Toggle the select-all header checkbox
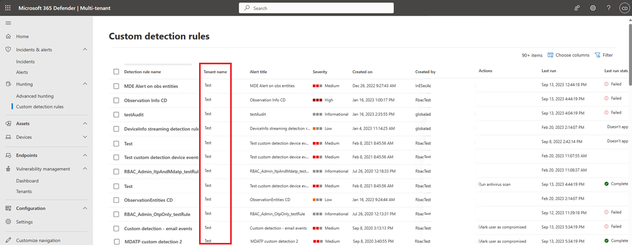This screenshot has height=245, width=632. click(116, 72)
